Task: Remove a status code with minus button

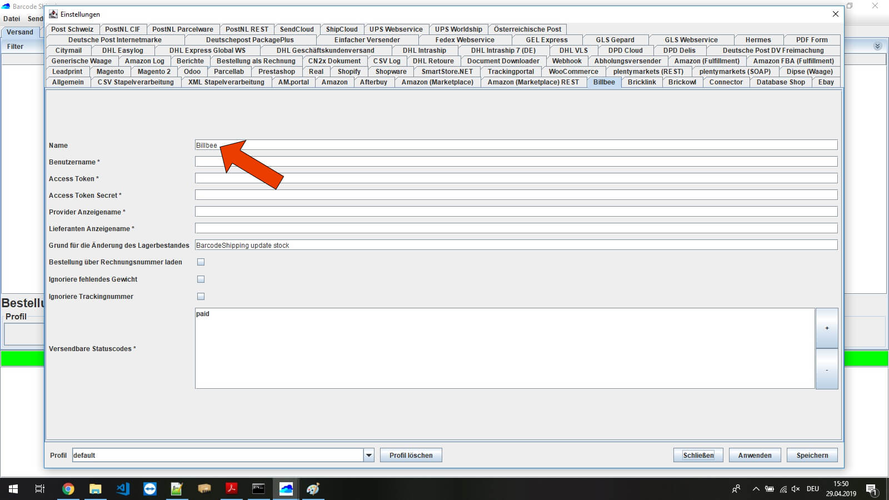Action: pos(827,369)
